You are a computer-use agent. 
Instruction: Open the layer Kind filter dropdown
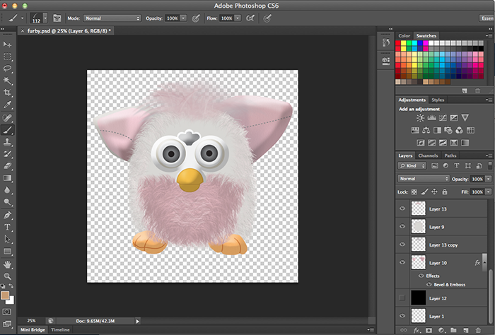point(412,165)
